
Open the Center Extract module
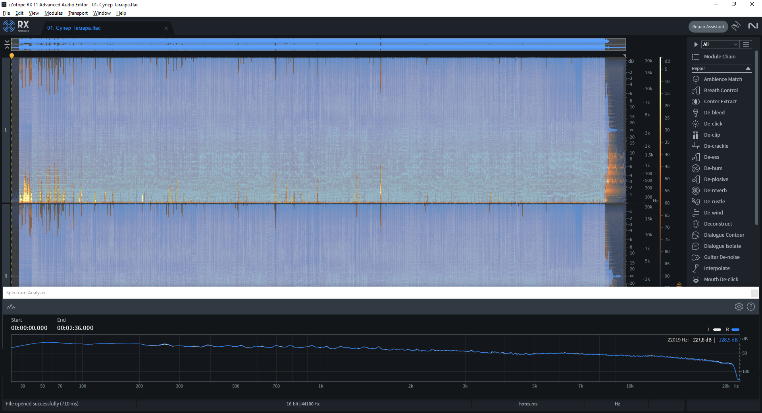pos(720,102)
